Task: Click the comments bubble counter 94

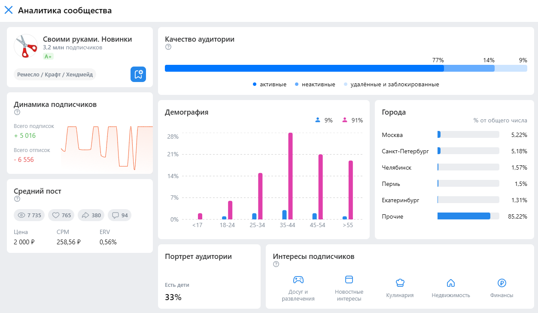Action: click(120, 215)
